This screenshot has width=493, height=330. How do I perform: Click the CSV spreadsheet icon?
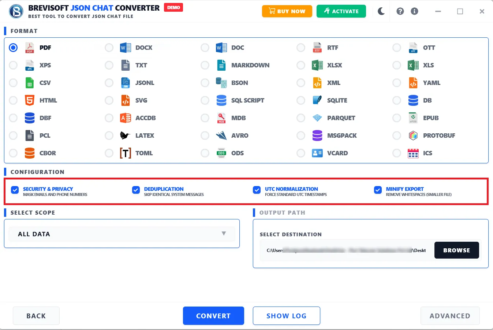pyautogui.click(x=30, y=83)
